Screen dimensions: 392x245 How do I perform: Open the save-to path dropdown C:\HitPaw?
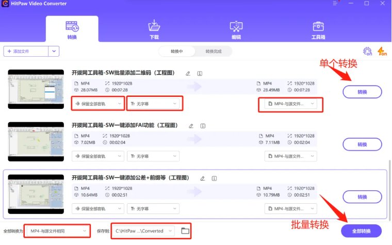click(144, 231)
